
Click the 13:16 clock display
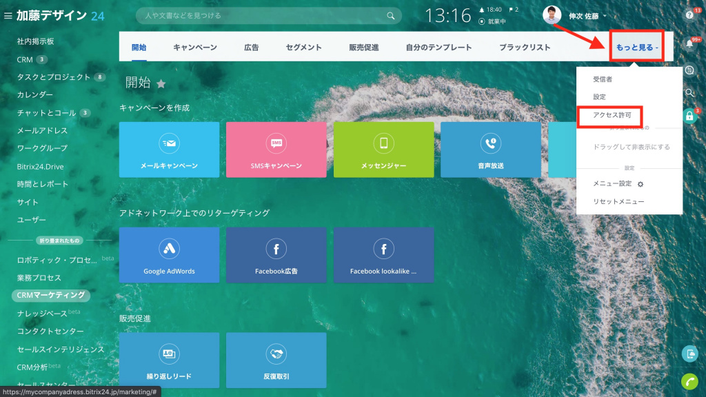tap(447, 16)
